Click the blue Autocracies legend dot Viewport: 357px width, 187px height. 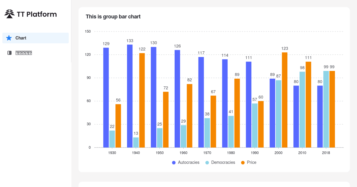click(174, 162)
